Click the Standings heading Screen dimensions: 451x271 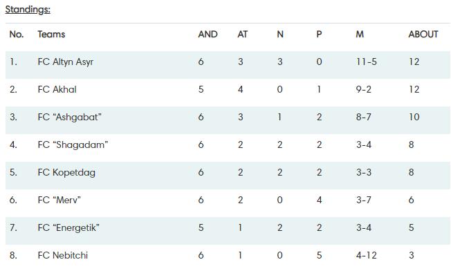tap(28, 10)
